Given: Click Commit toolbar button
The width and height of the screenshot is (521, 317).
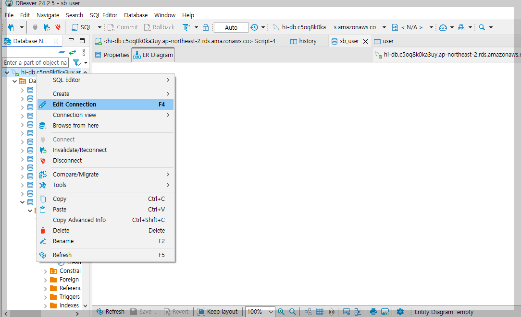Looking at the screenshot, I should (123, 27).
